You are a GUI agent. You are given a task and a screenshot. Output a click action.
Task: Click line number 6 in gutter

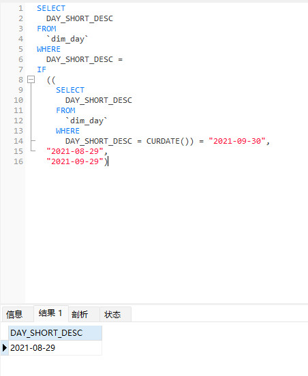(20, 59)
